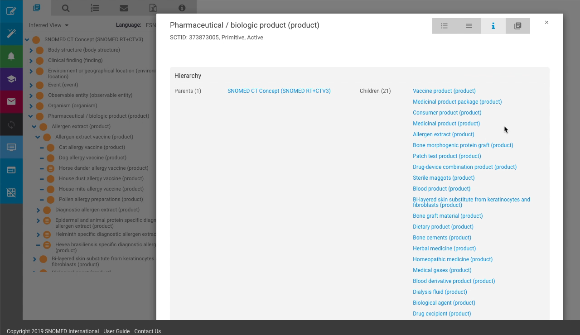The width and height of the screenshot is (580, 335).
Task: Open the Contact Us footer link
Action: (x=148, y=331)
